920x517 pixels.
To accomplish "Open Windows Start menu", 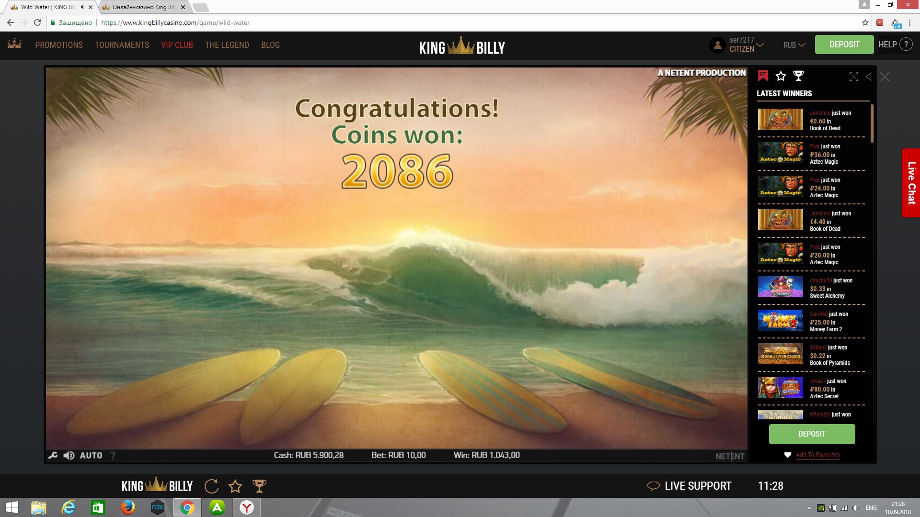I will click(x=12, y=507).
